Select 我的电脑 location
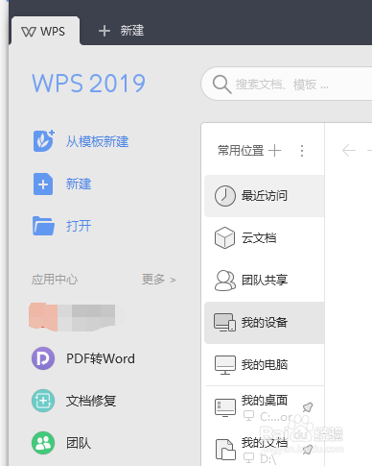Screen dimensions: 372x466 pos(265,365)
